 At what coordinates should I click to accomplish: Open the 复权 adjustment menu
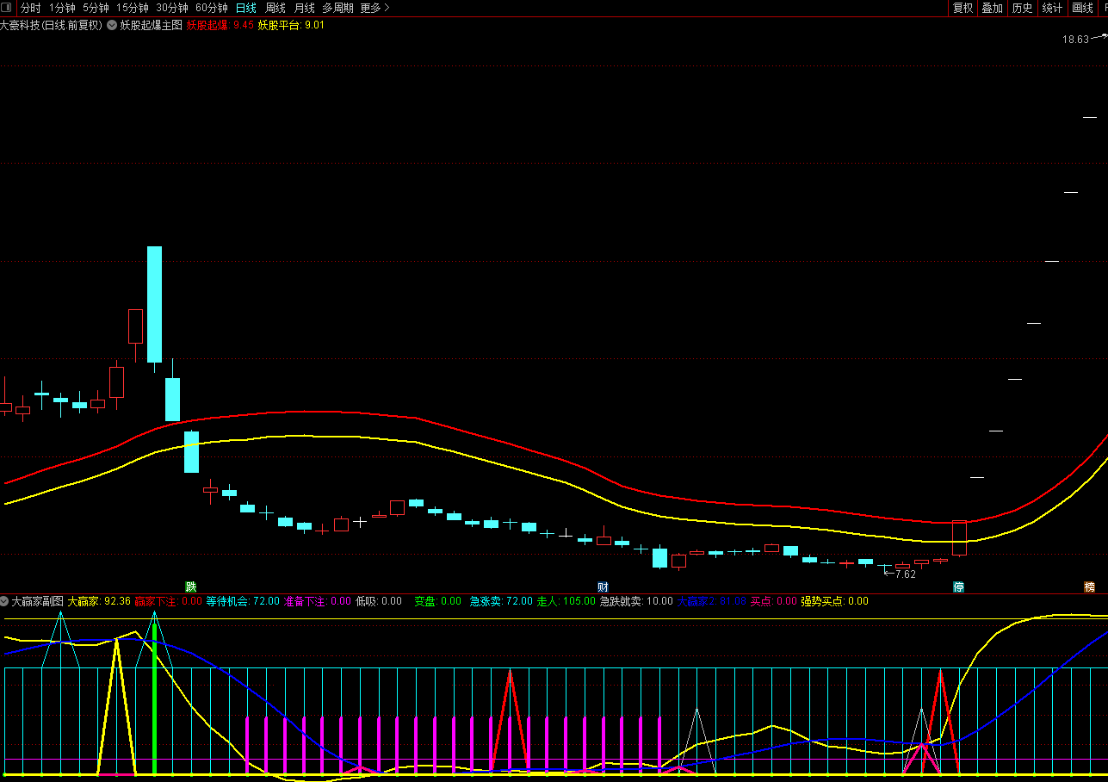963,8
